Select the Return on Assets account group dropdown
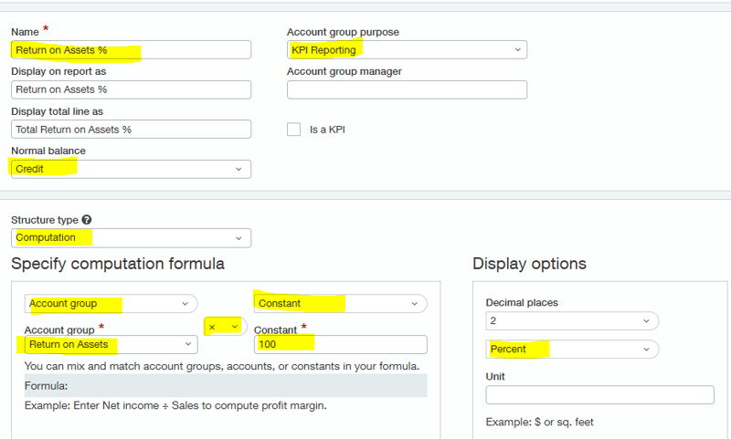The width and height of the screenshot is (731, 439). point(111,344)
